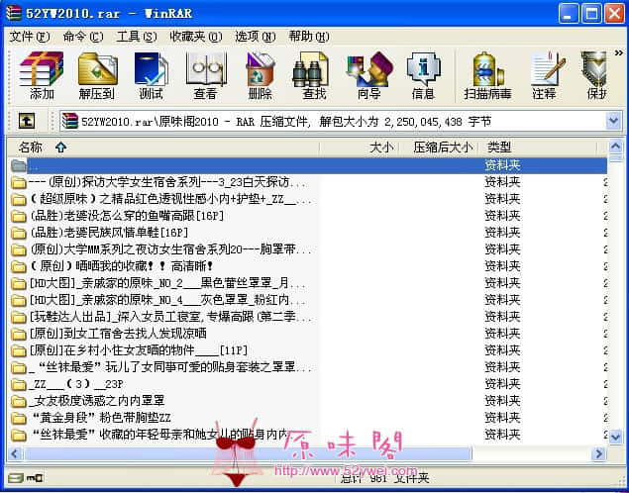Image resolution: width=629 pixels, height=493 pixels.
Task: Expand the address bar path dropdown
Action: point(614,121)
